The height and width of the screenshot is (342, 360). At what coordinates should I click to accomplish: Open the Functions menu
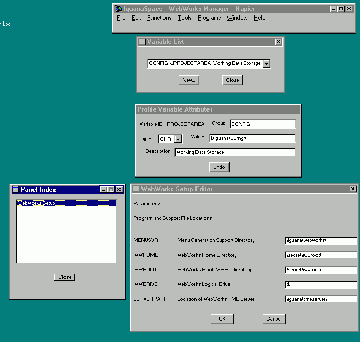pos(159,18)
